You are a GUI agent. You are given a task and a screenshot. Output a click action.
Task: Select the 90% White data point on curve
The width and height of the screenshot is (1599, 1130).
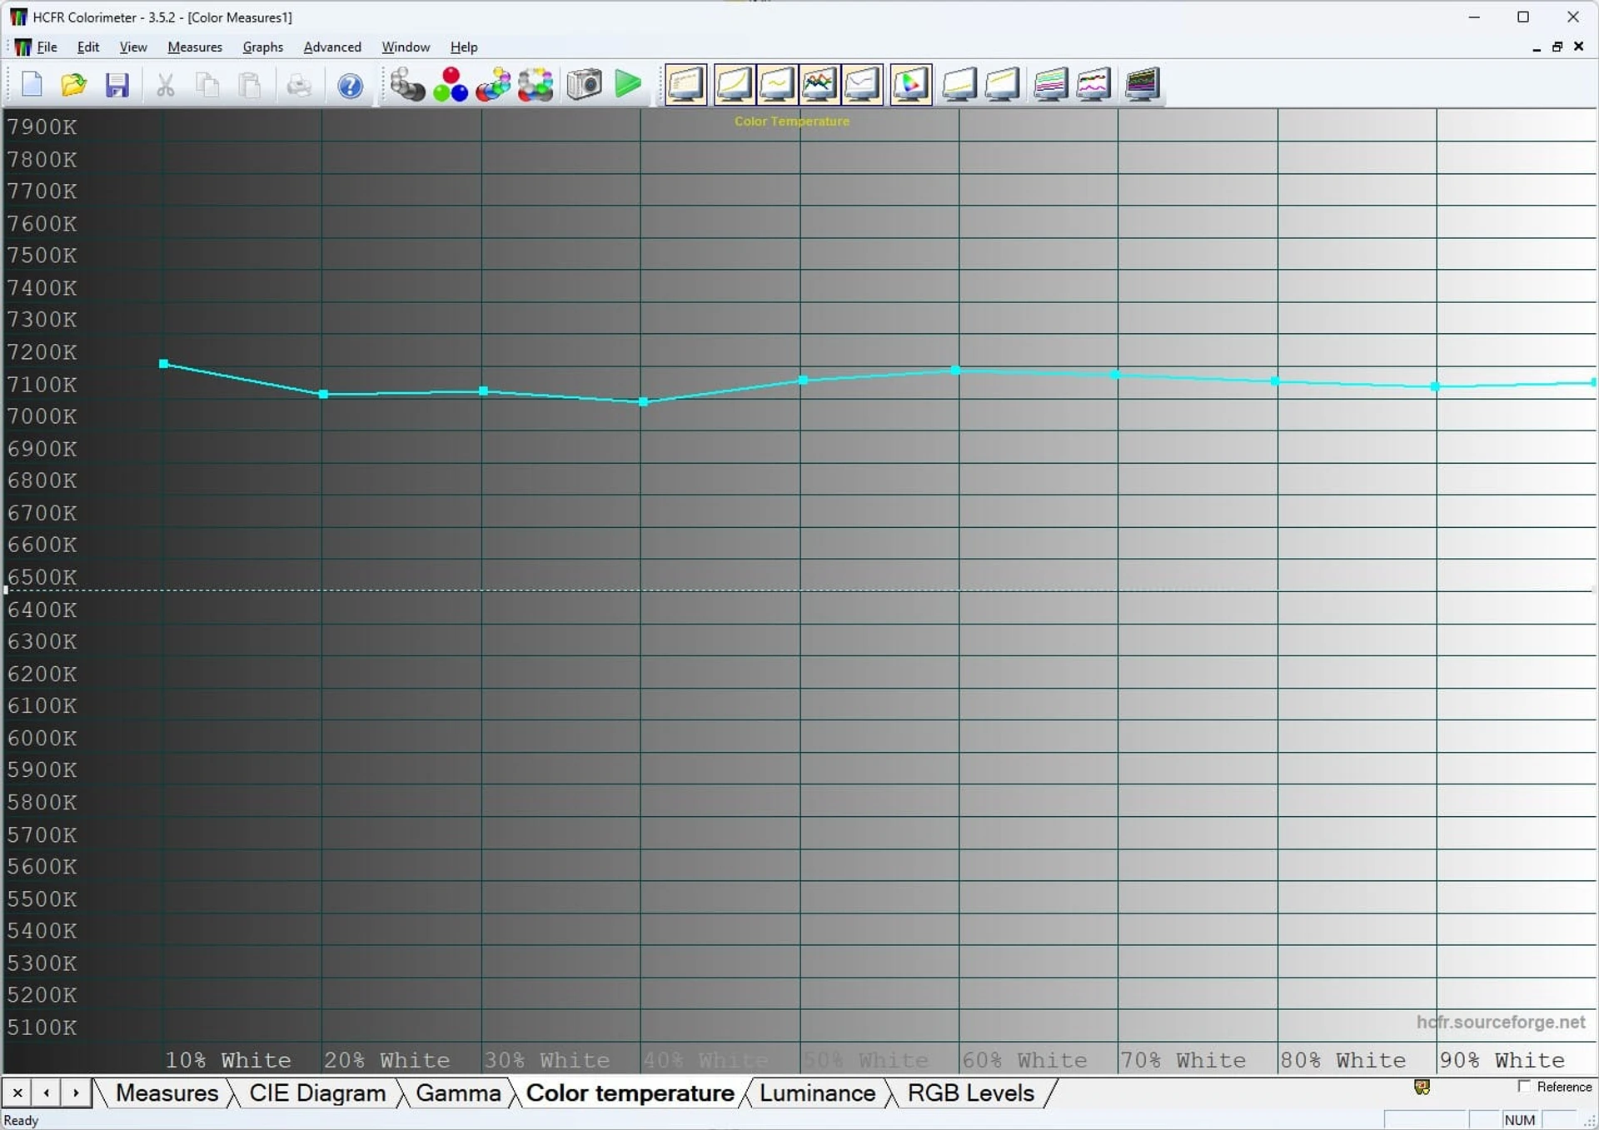click(1434, 386)
